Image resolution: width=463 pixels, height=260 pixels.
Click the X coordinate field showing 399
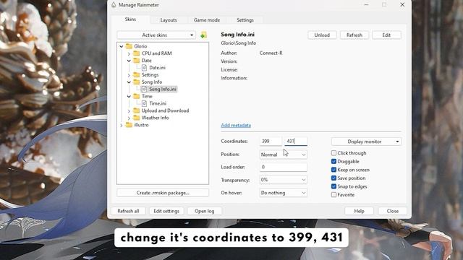pos(271,142)
